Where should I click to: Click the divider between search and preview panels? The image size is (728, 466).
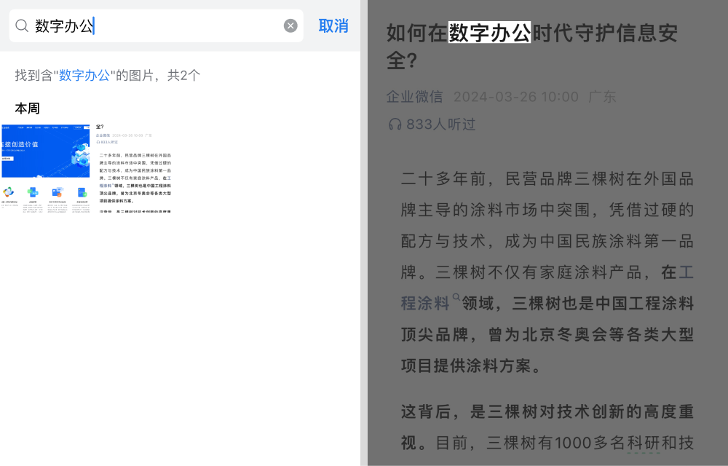tap(364, 233)
